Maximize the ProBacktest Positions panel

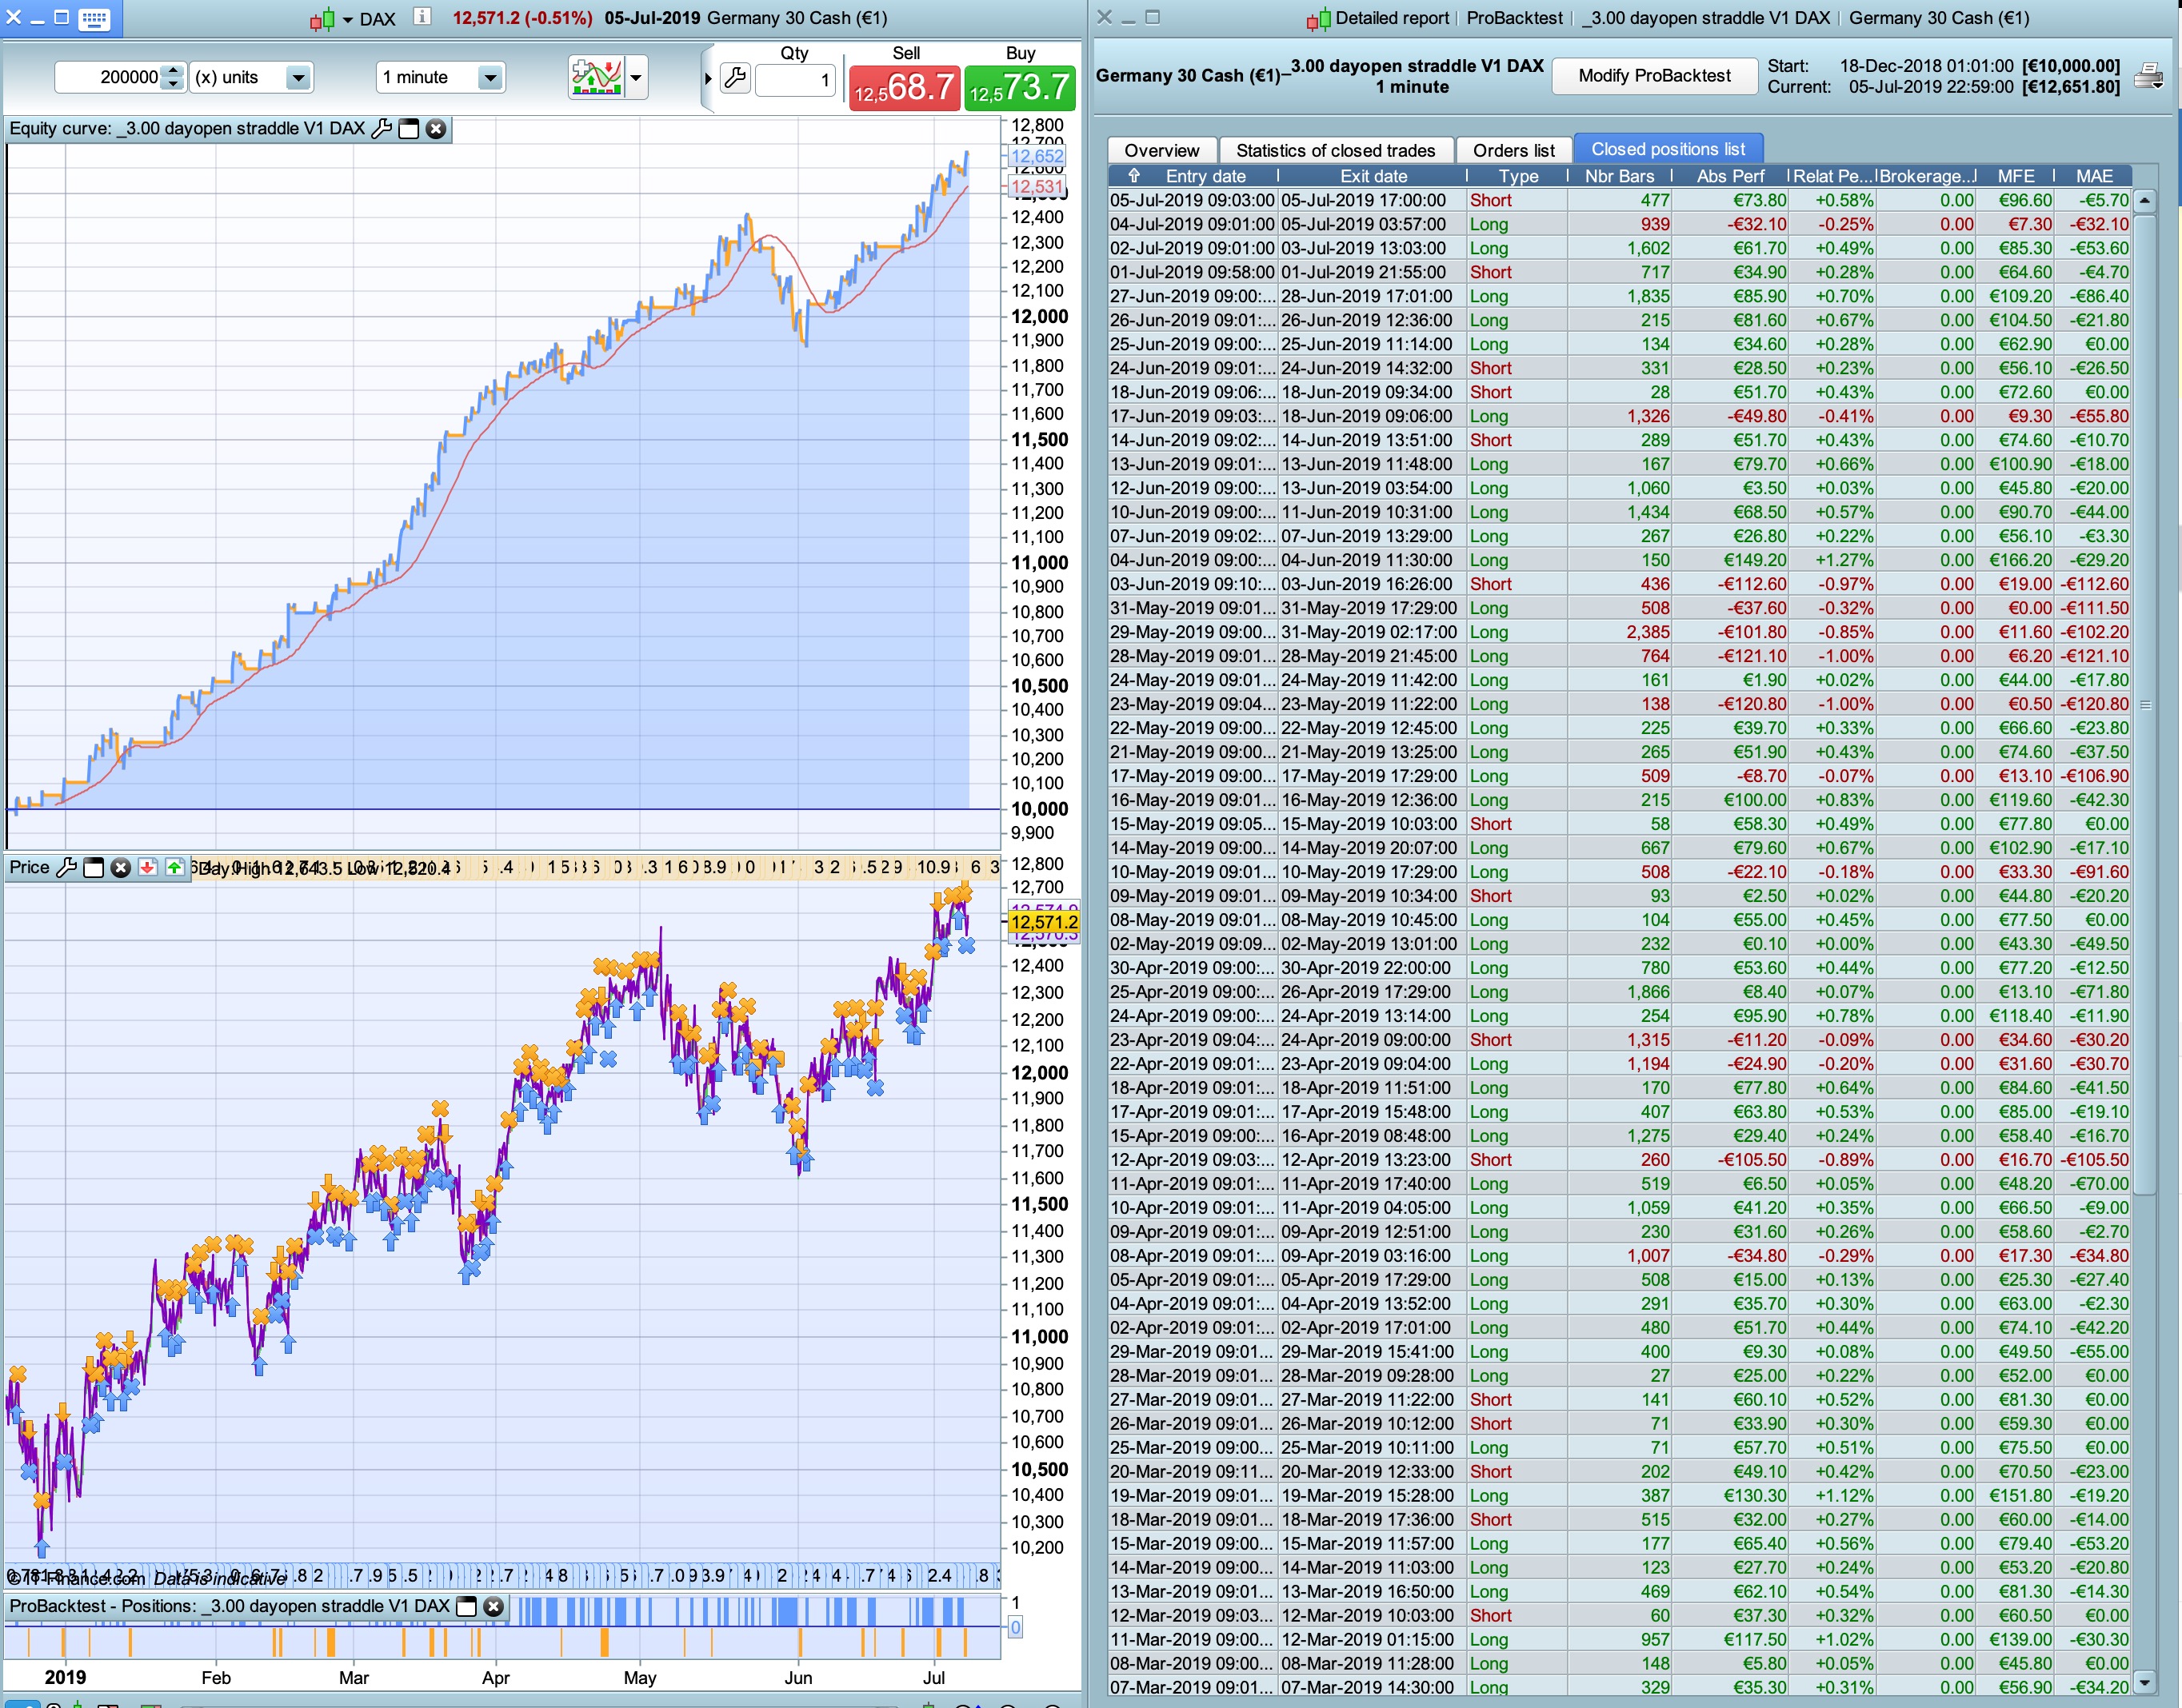click(466, 1607)
